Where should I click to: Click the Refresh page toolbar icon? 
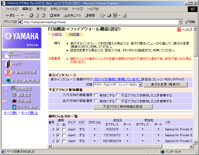tap(37, 15)
